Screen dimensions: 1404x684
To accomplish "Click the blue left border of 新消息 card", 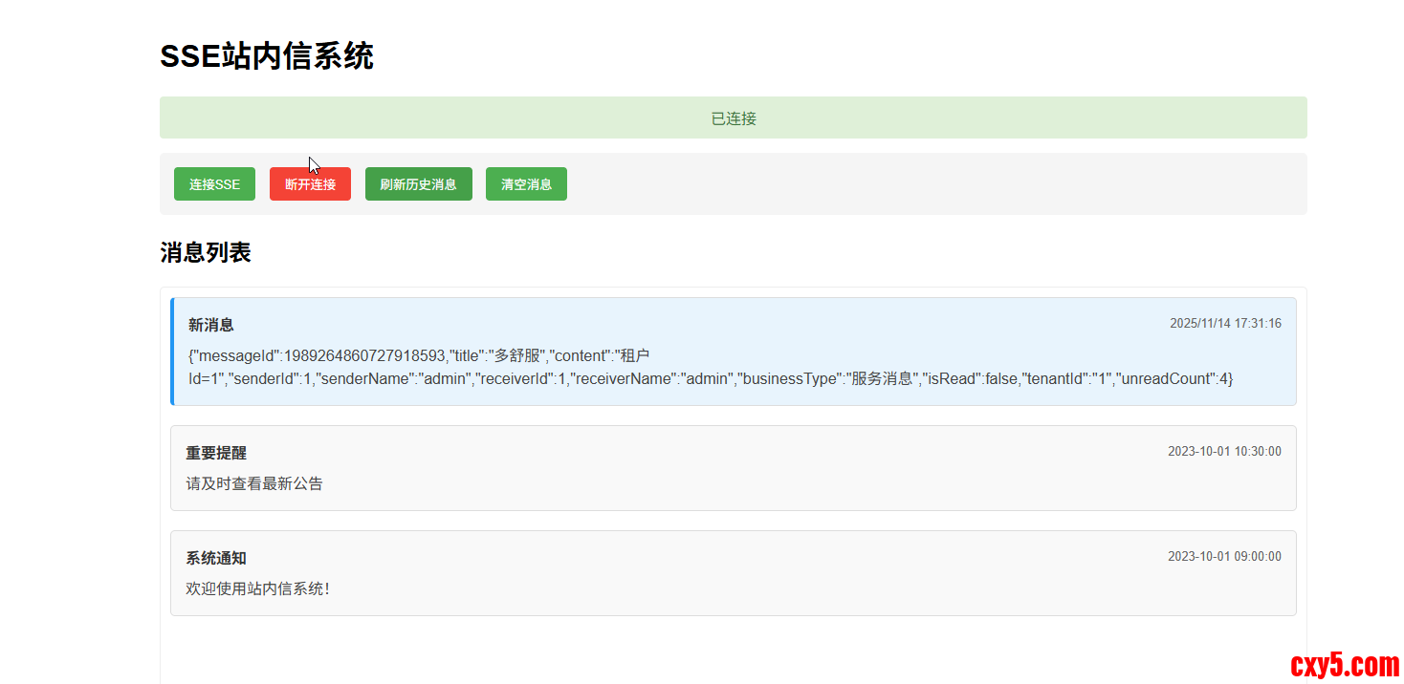I will 172,352.
